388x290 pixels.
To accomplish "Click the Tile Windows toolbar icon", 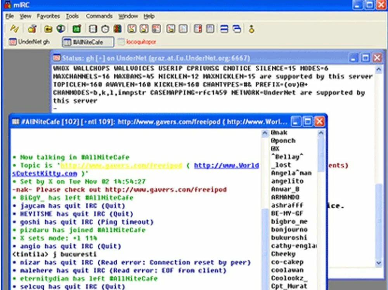I will click(x=224, y=29).
